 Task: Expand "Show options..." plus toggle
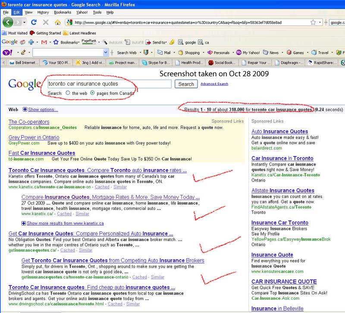[x=25, y=110]
